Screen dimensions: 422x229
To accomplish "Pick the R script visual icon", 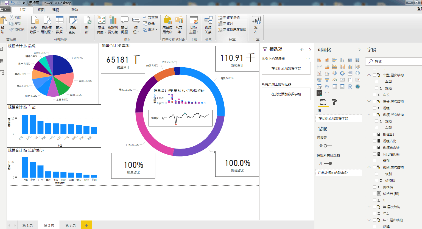I will 350,86.
